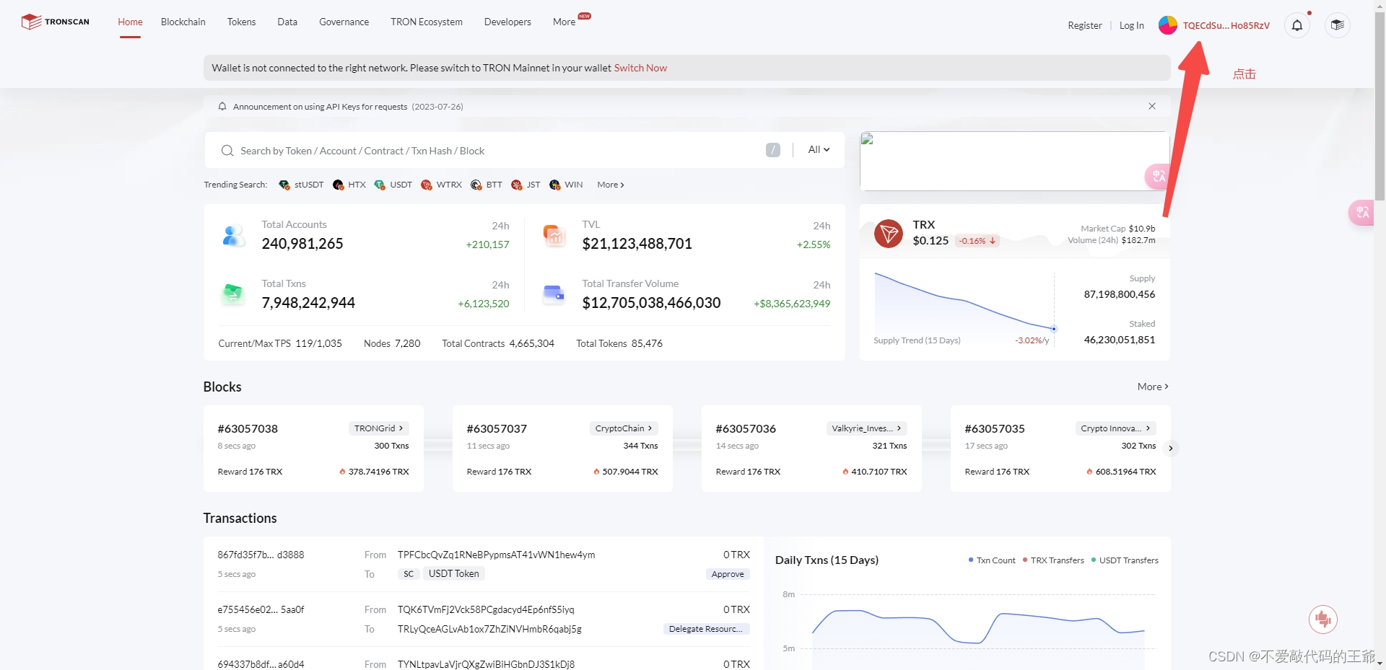Open wallet address TQECdSu...Ho85RzV
Screen dimensions: 1386x670
point(1226,25)
